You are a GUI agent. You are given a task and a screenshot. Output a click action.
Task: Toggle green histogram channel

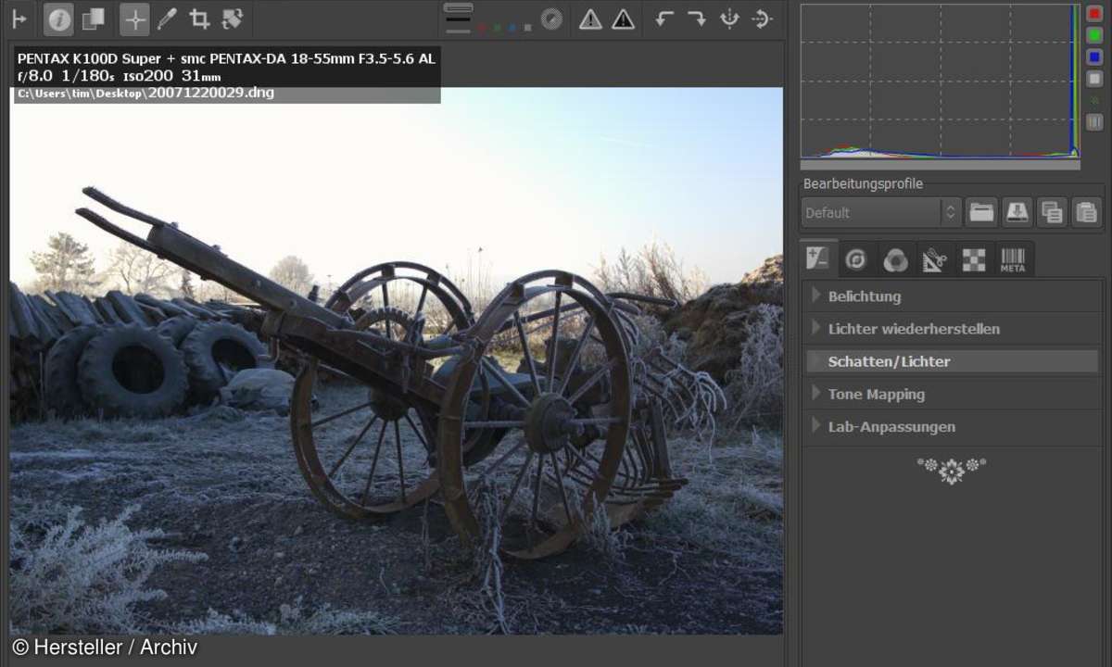1094,35
